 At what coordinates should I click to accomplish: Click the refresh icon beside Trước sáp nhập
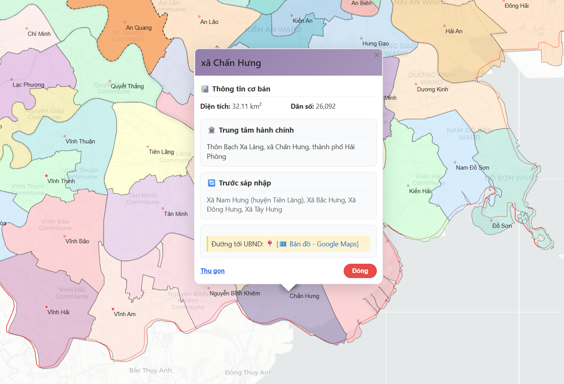pos(211,183)
